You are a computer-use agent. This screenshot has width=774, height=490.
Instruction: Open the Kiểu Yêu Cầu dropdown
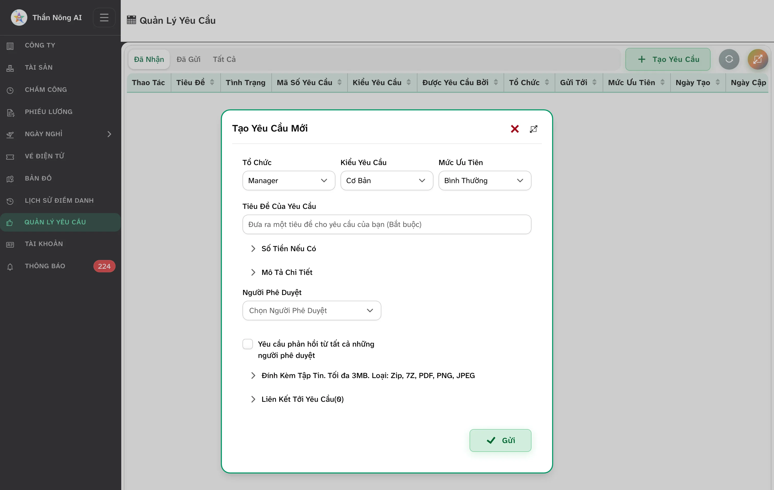387,181
